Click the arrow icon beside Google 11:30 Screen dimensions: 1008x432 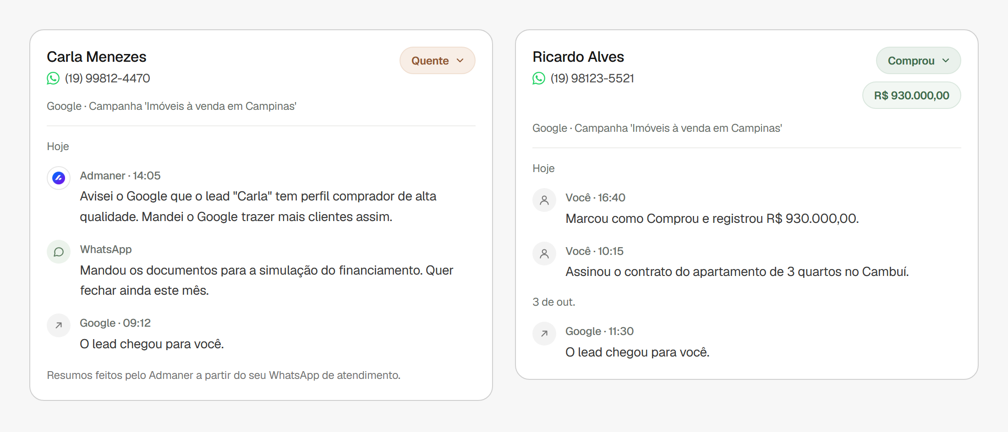click(x=544, y=334)
